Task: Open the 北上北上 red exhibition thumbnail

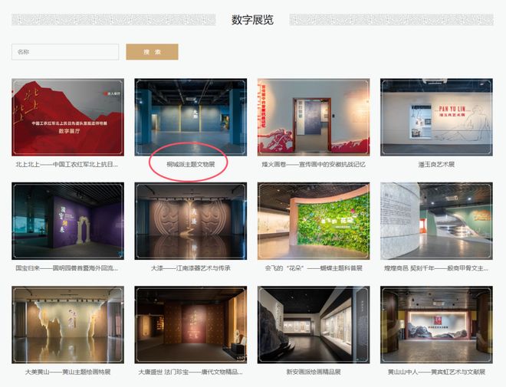Action: coord(67,115)
